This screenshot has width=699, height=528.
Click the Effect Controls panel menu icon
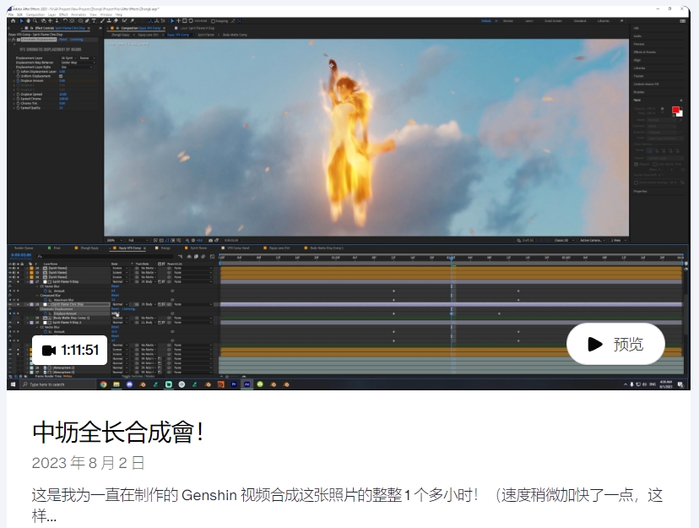point(89,28)
